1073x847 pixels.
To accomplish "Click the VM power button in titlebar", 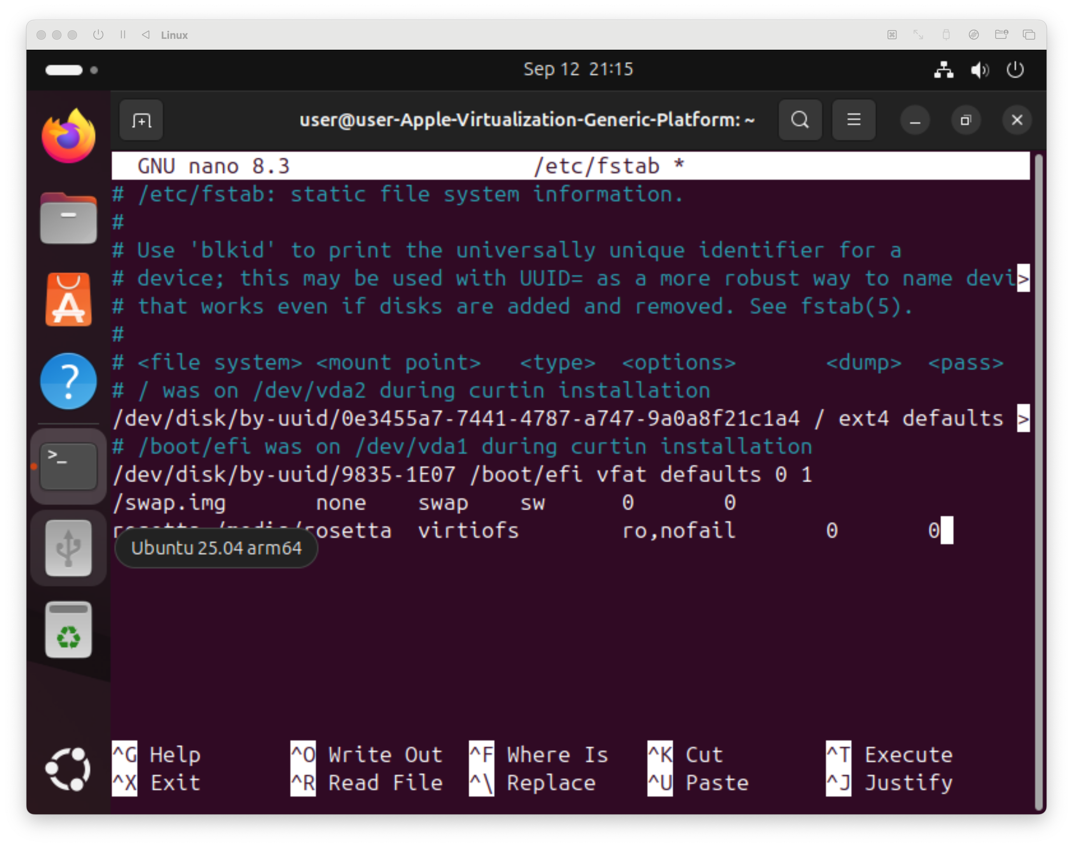I will pos(98,35).
